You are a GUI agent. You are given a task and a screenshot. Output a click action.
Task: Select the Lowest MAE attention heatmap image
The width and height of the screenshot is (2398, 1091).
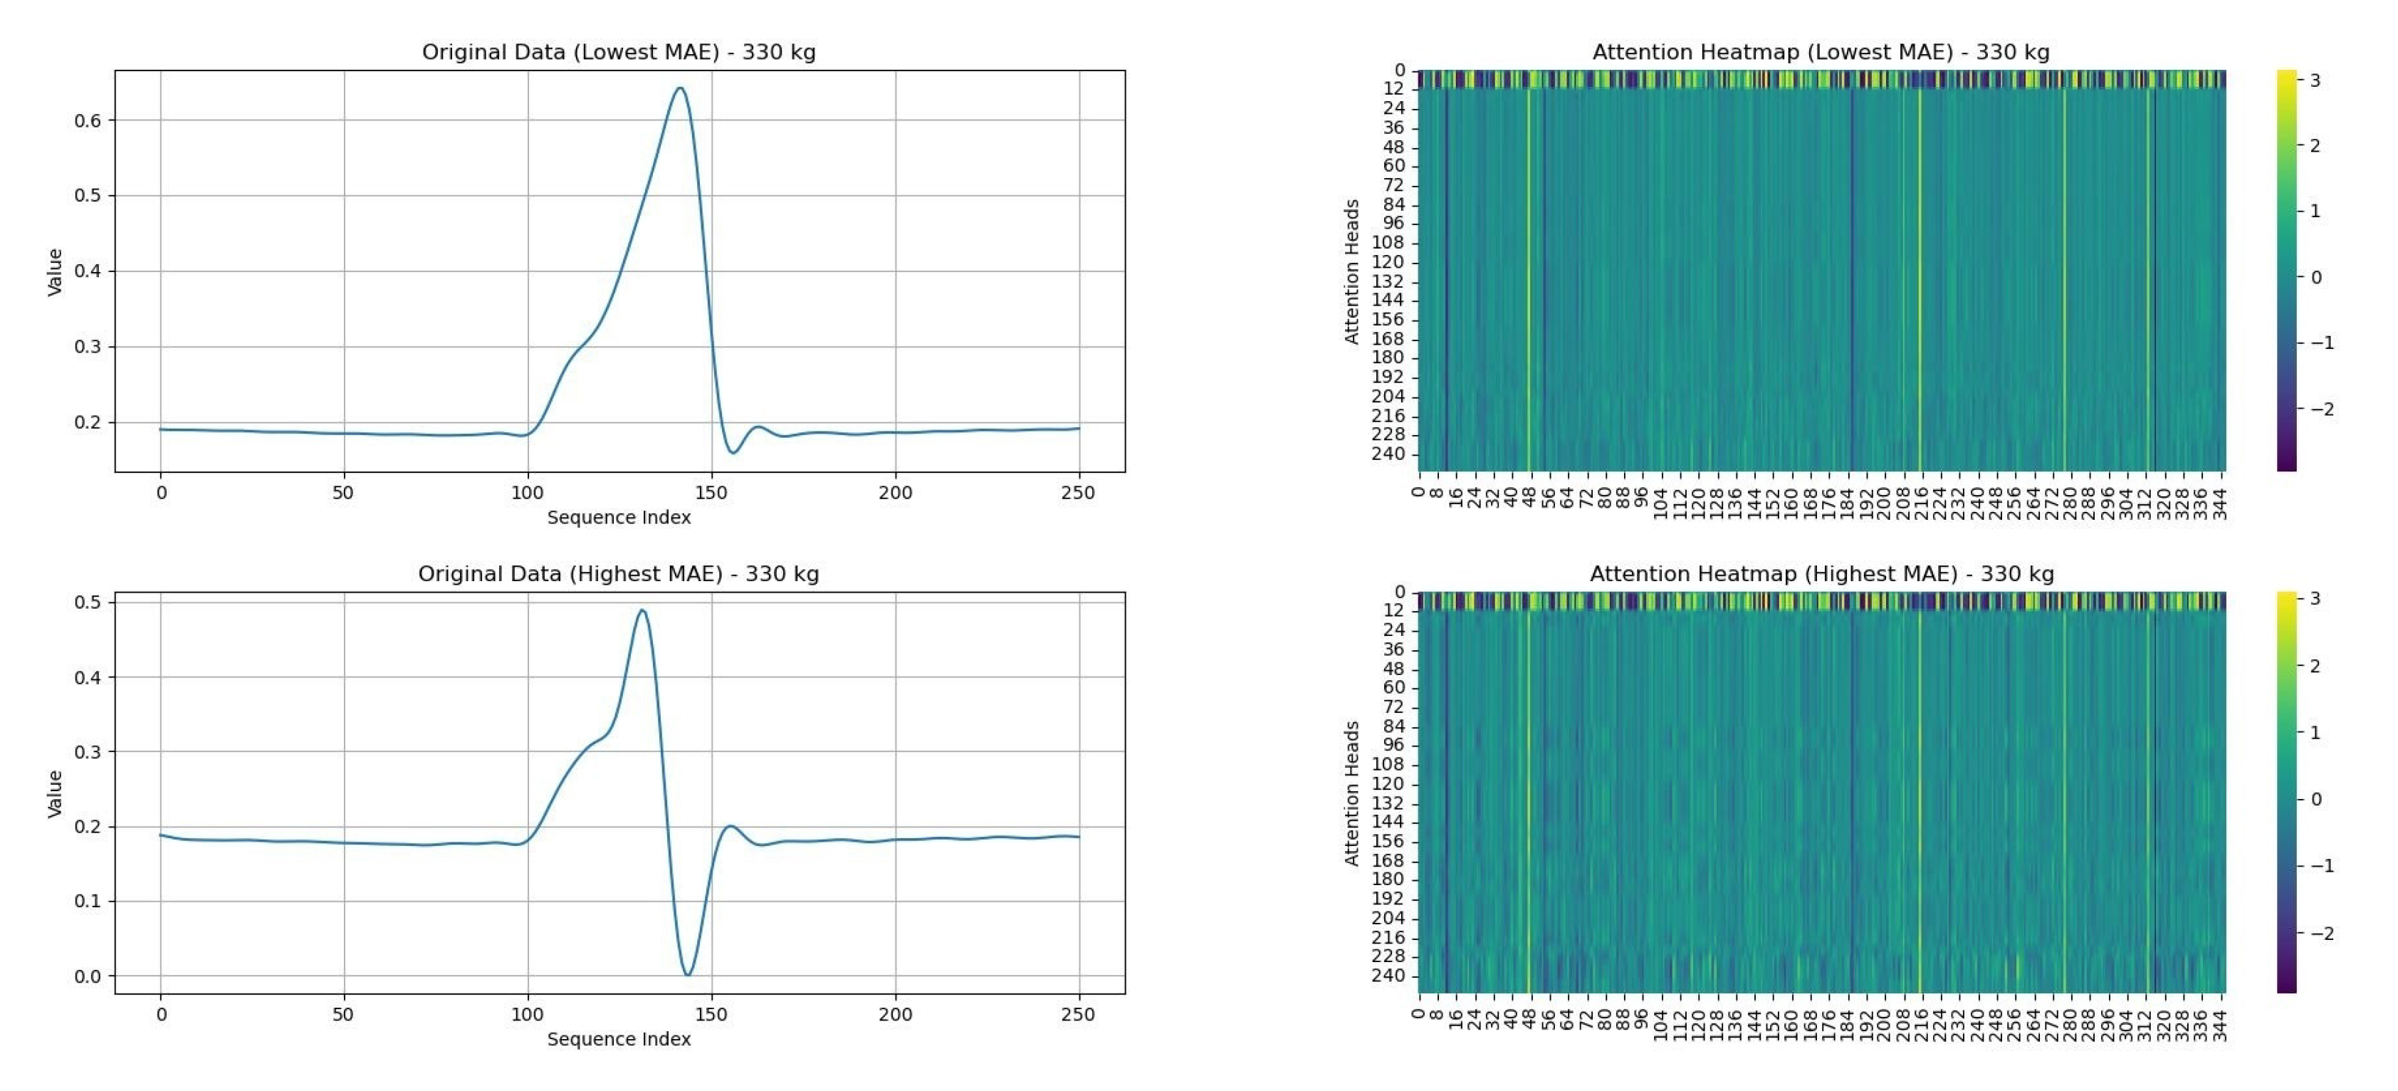[1821, 270]
